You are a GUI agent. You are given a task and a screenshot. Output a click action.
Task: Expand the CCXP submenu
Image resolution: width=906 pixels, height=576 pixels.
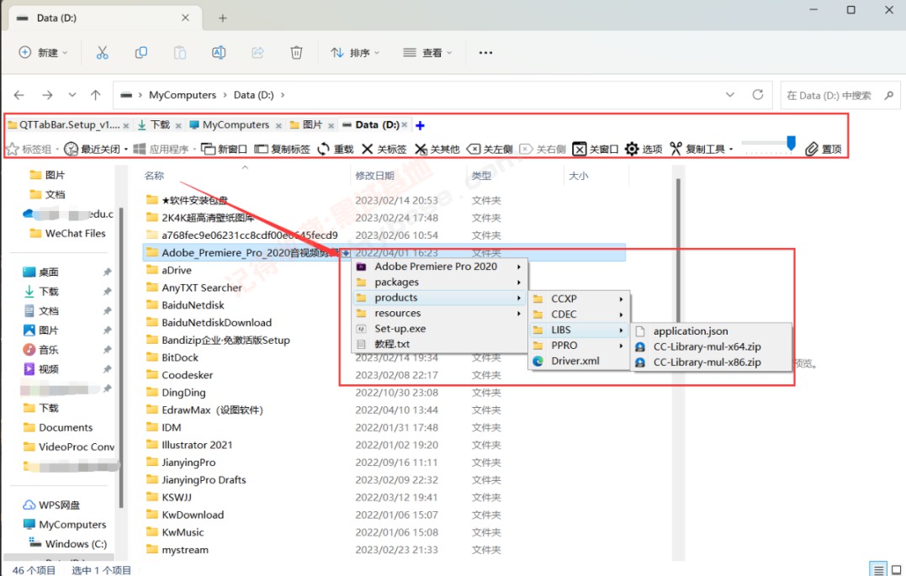[621, 299]
